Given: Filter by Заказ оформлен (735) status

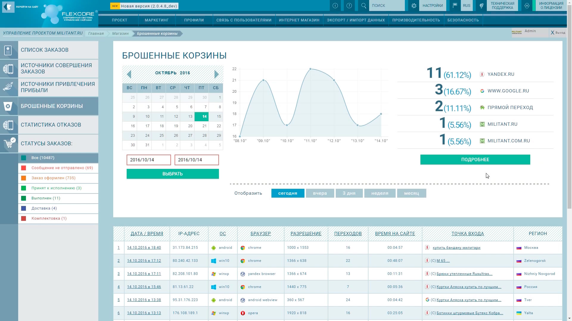Looking at the screenshot, I should coord(58,178).
